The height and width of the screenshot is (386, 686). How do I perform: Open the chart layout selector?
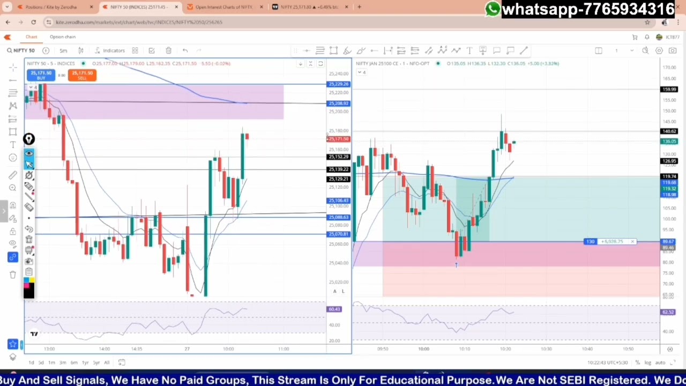599,50
